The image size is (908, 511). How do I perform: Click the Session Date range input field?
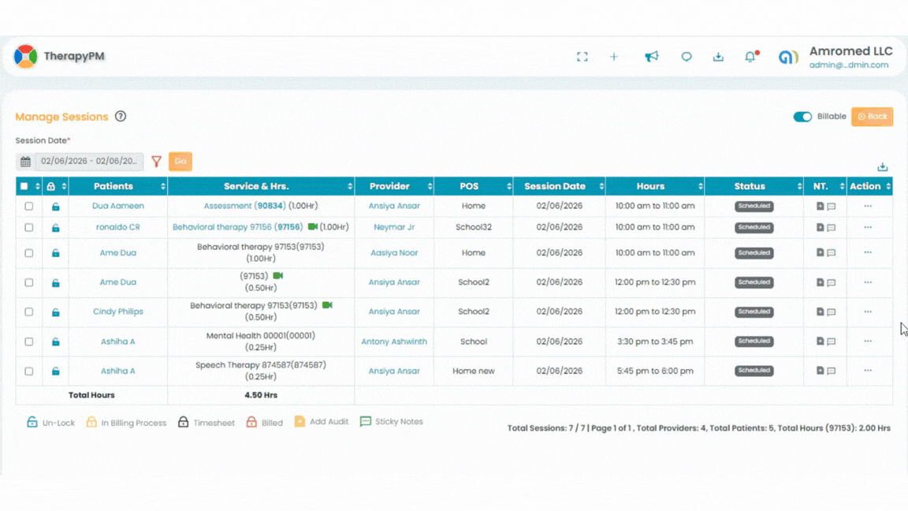(x=89, y=162)
